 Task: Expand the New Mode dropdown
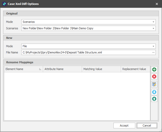153,46
